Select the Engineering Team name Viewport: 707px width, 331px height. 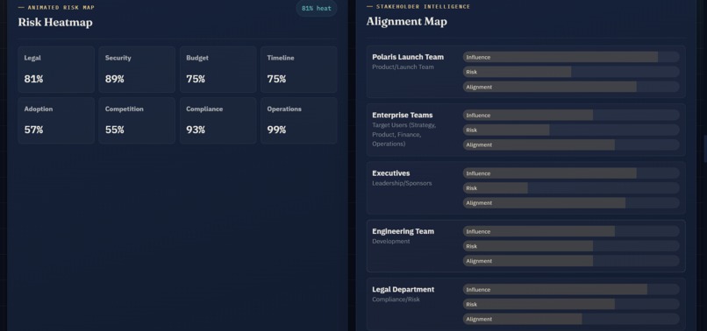[403, 231]
